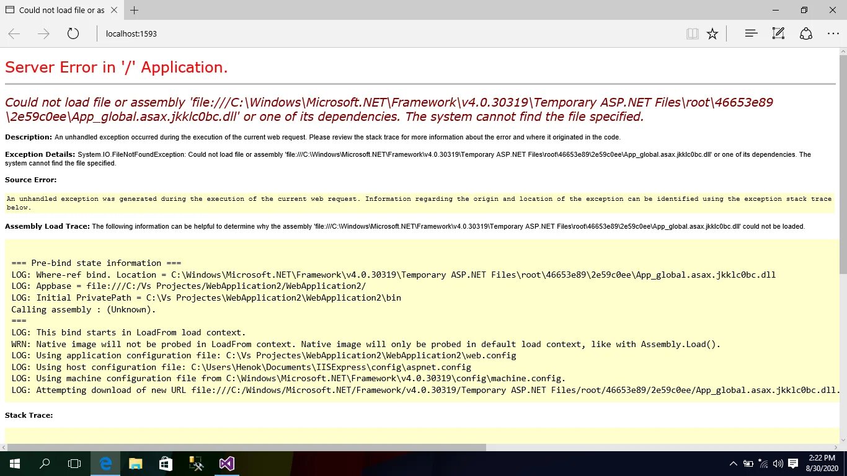This screenshot has width=847, height=476.
Task: Open the More actions ellipsis menu
Action: tap(833, 33)
